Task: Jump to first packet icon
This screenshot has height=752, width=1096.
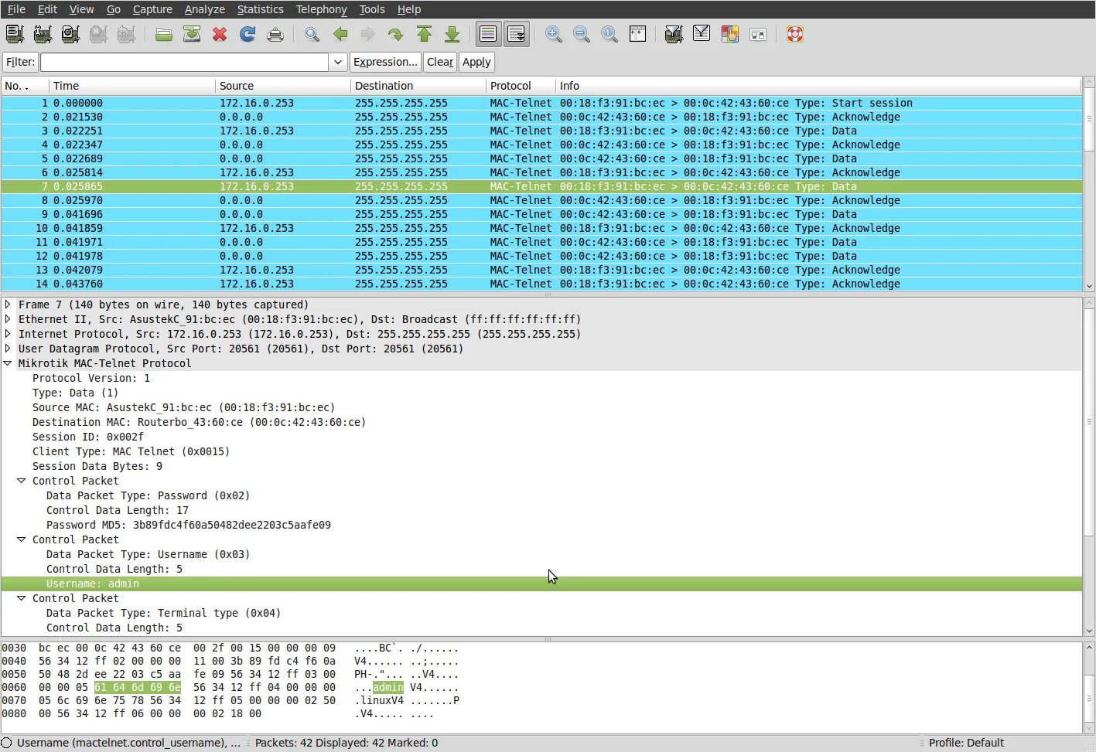Action: pos(424,34)
